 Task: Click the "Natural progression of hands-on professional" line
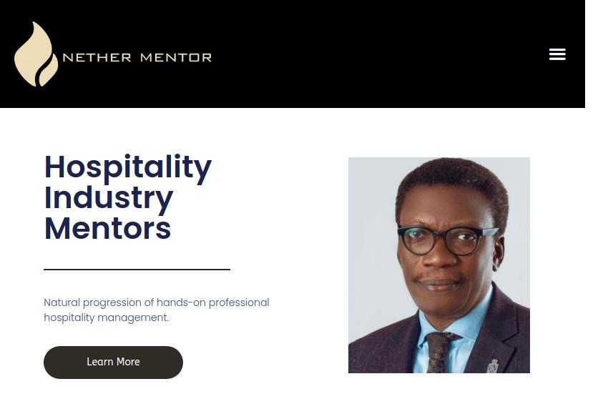pyautogui.click(x=156, y=302)
